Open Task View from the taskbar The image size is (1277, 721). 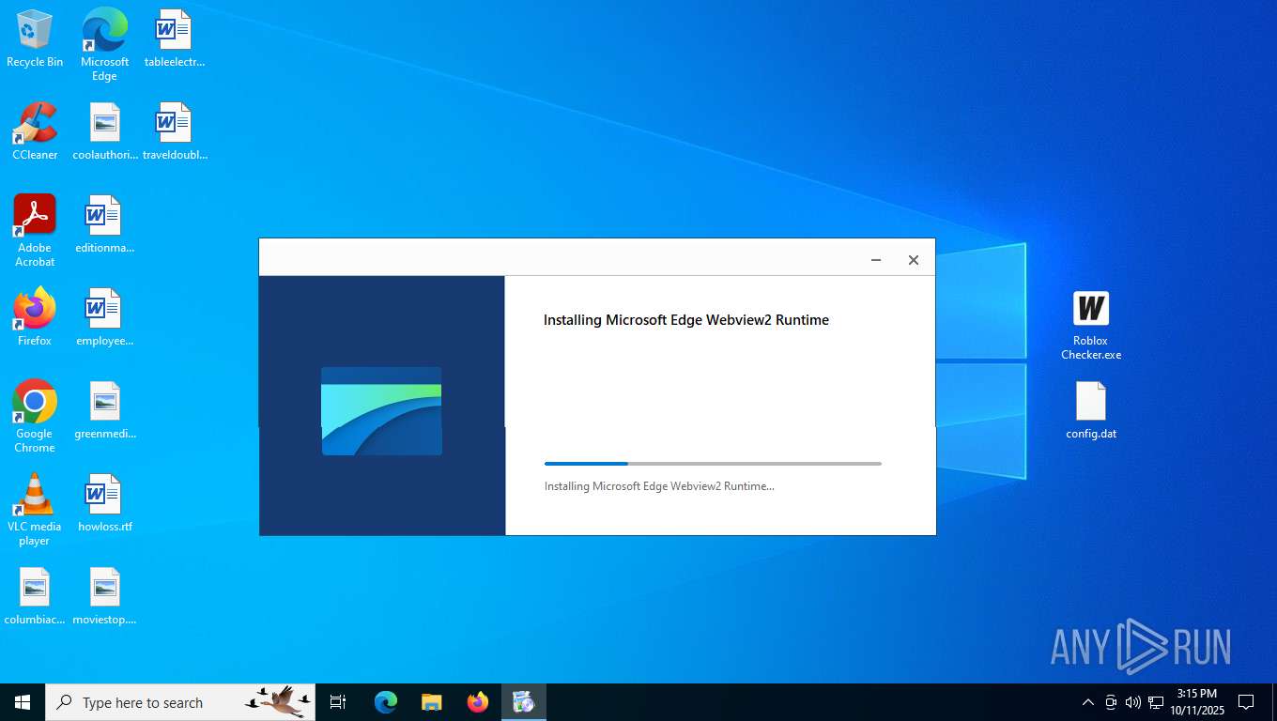(x=338, y=702)
